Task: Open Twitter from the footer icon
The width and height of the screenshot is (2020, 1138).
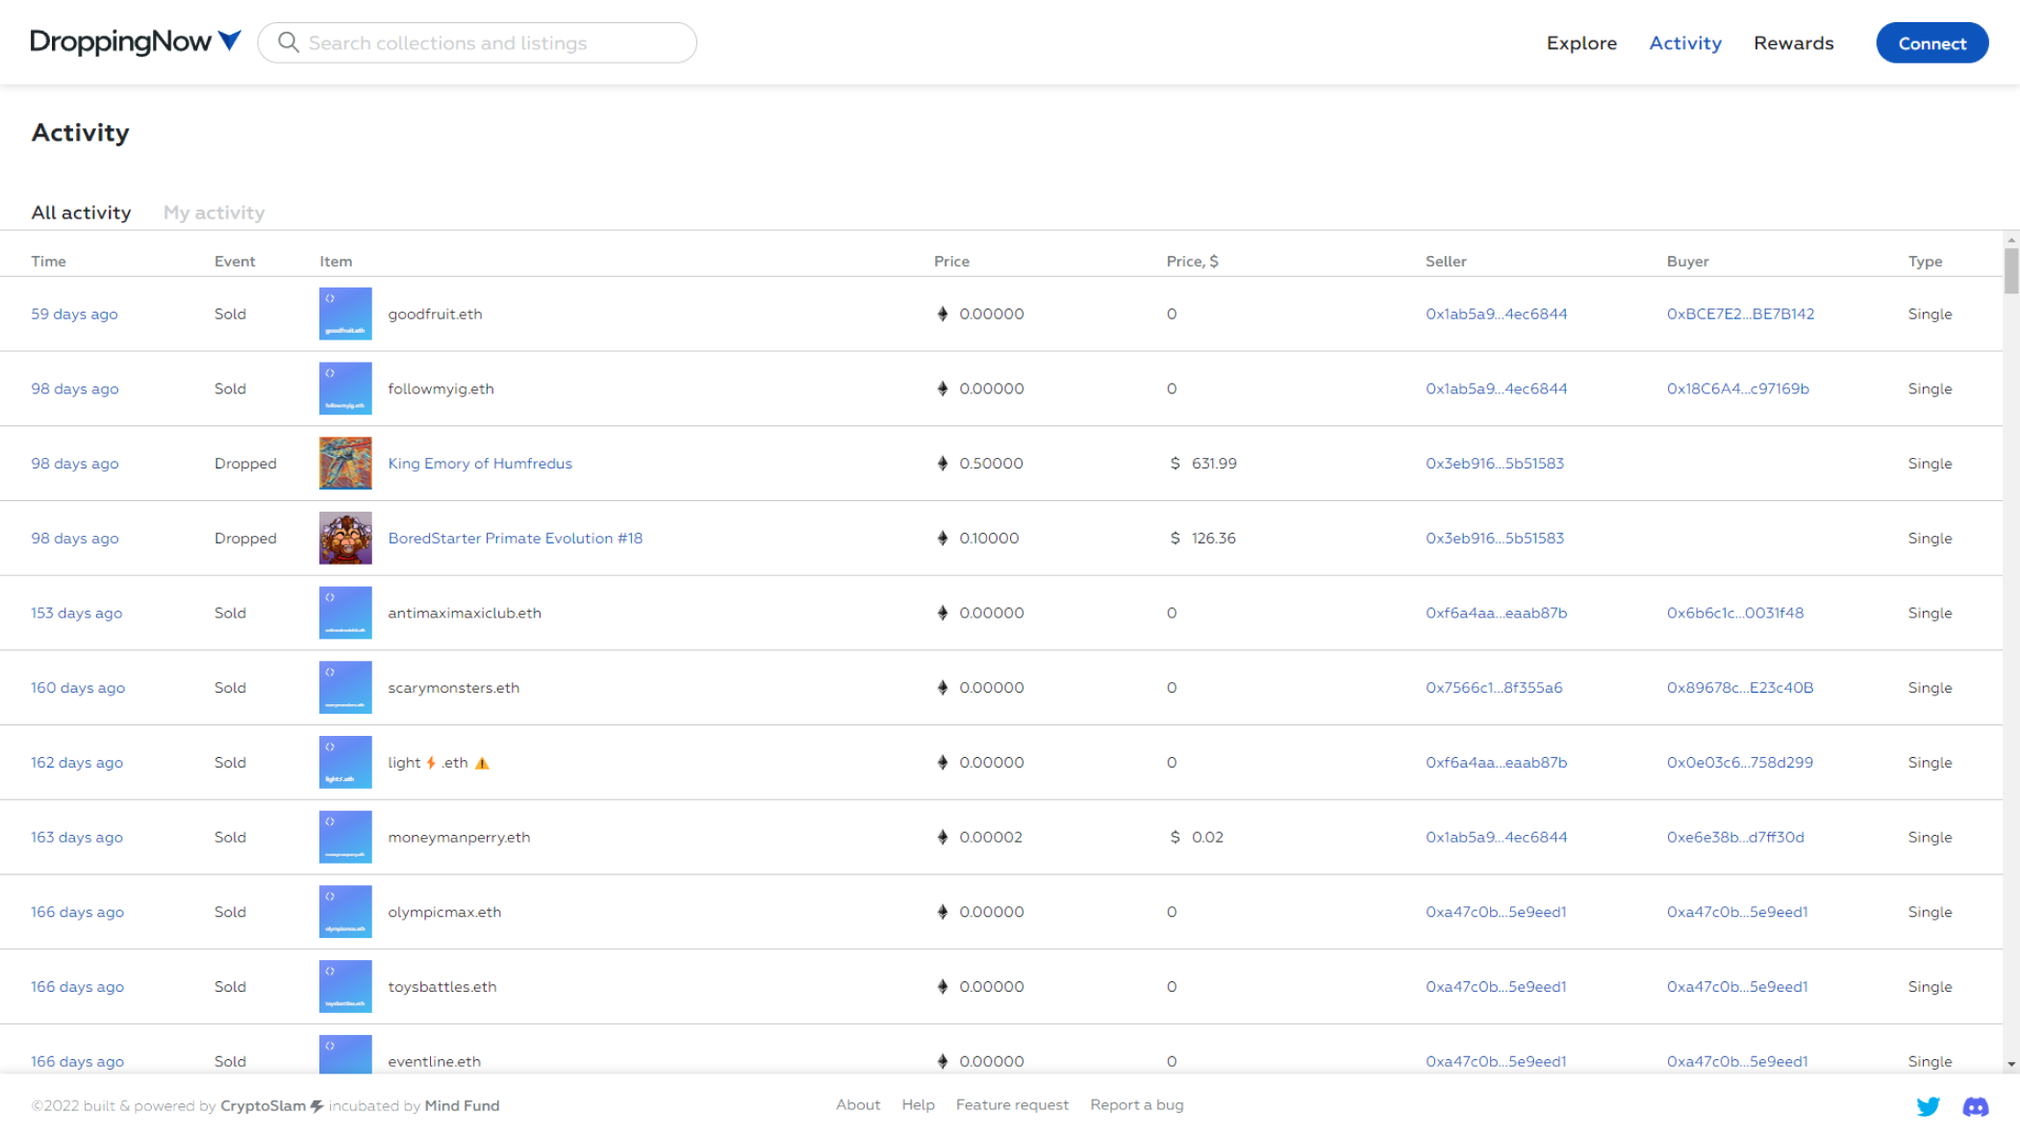Action: click(1929, 1106)
